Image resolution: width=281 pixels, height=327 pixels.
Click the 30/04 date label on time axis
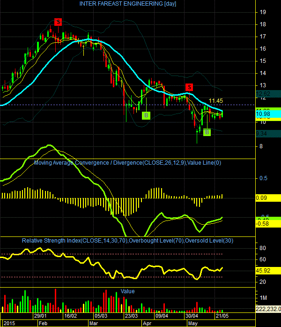coord(192,316)
